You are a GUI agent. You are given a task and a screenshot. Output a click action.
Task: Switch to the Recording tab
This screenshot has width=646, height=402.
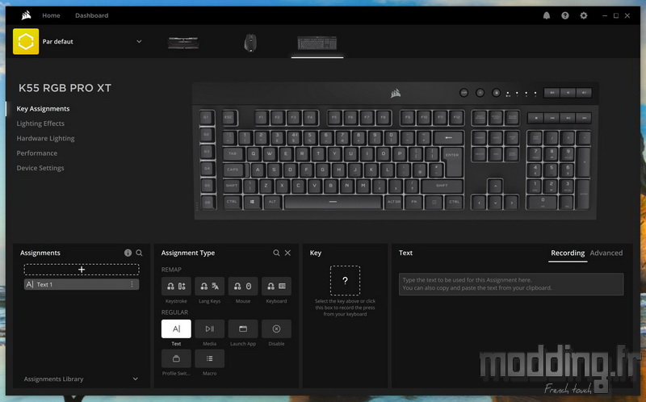568,253
